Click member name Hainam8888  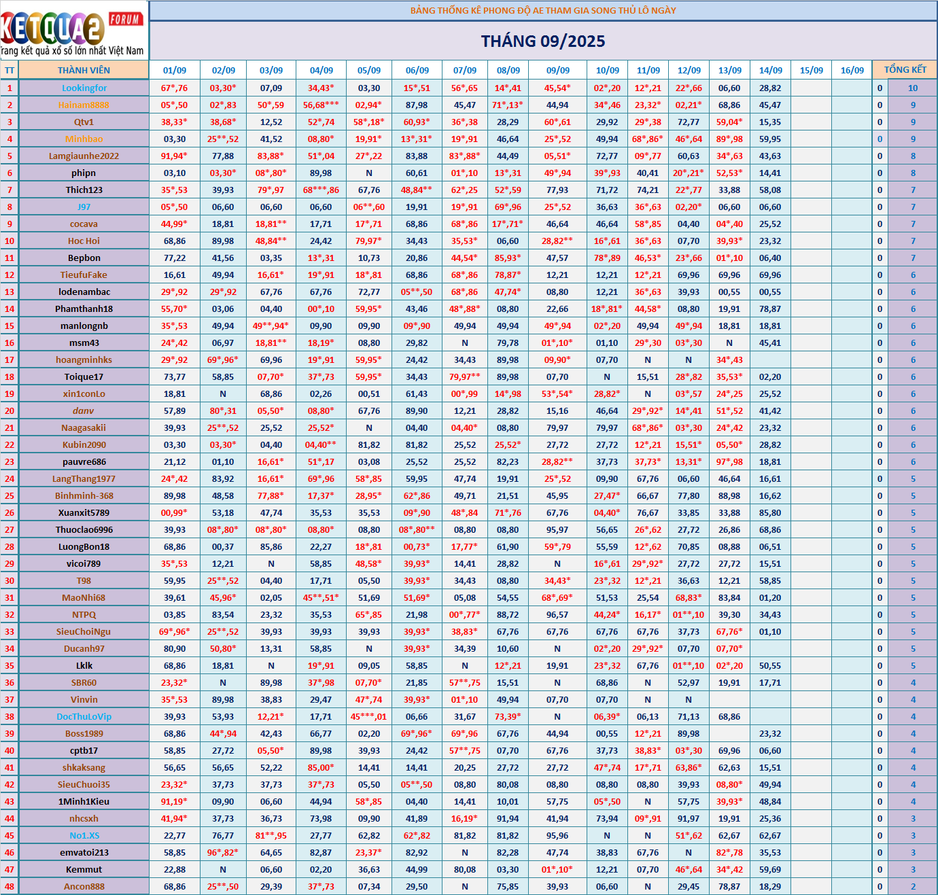84,105
